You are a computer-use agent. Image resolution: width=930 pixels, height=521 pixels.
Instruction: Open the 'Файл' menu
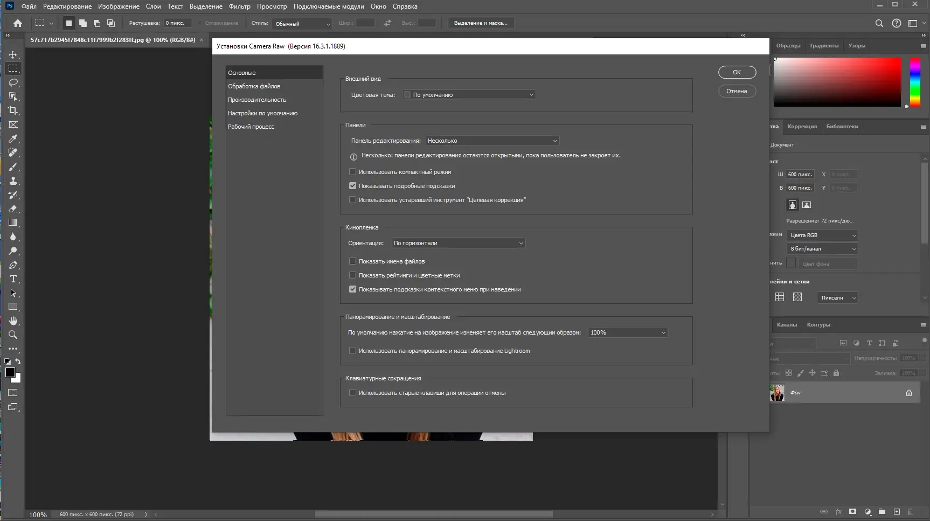pyautogui.click(x=29, y=6)
